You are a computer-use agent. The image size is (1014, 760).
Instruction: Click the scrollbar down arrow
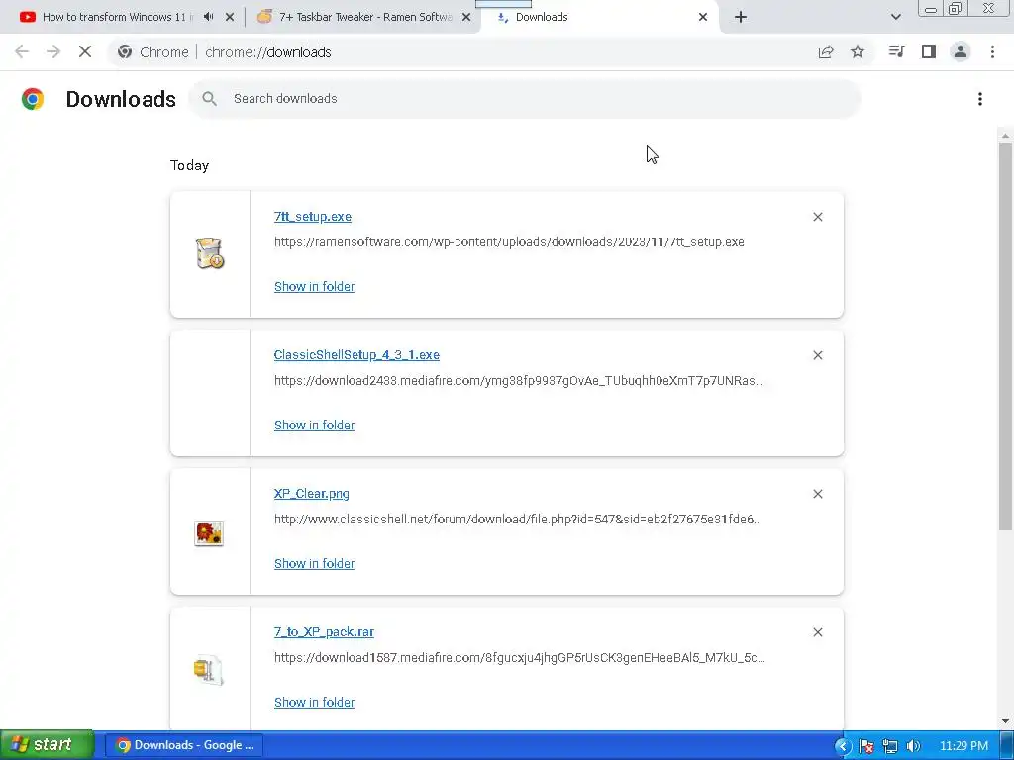[1005, 721]
